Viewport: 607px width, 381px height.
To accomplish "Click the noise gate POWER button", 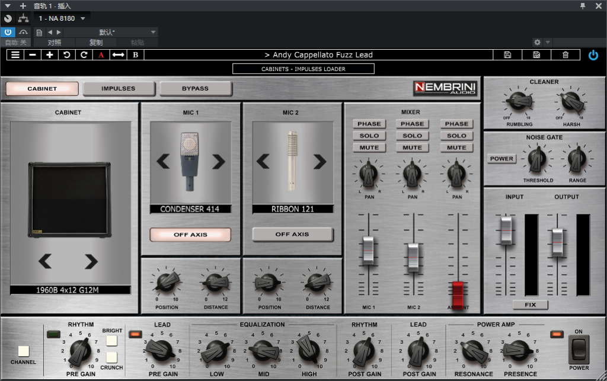I will coord(501,159).
